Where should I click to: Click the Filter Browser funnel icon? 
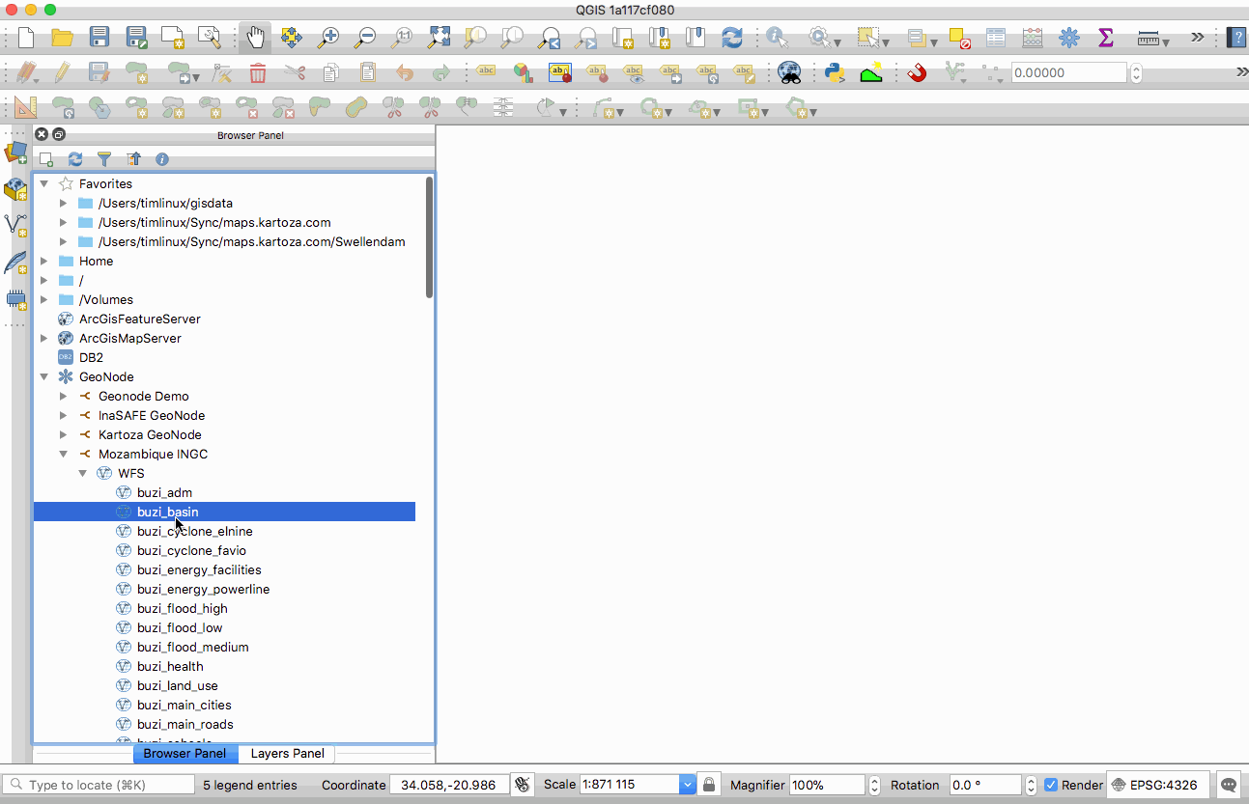[104, 159]
